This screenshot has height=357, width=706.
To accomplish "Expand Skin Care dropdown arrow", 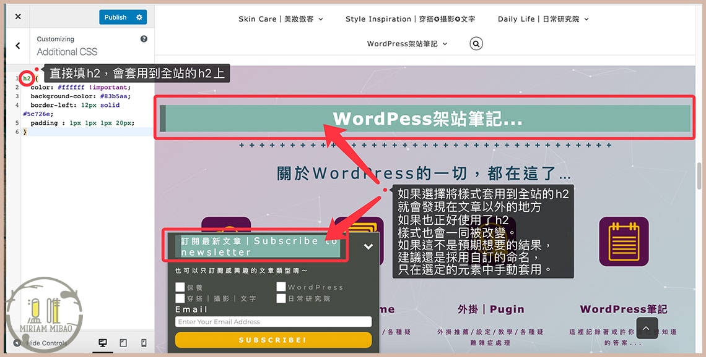I will click(321, 19).
